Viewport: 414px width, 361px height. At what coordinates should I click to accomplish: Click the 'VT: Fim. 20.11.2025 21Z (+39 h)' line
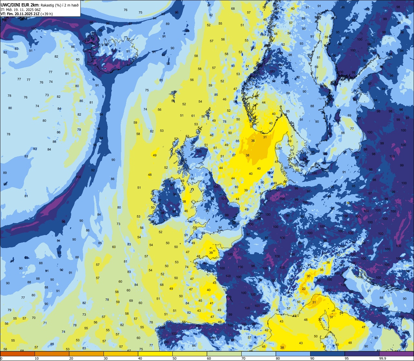(x=27, y=14)
